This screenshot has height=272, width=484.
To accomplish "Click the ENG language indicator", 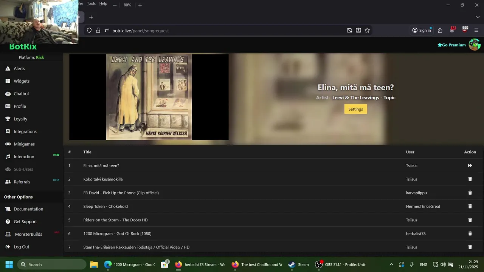I will click(423, 264).
